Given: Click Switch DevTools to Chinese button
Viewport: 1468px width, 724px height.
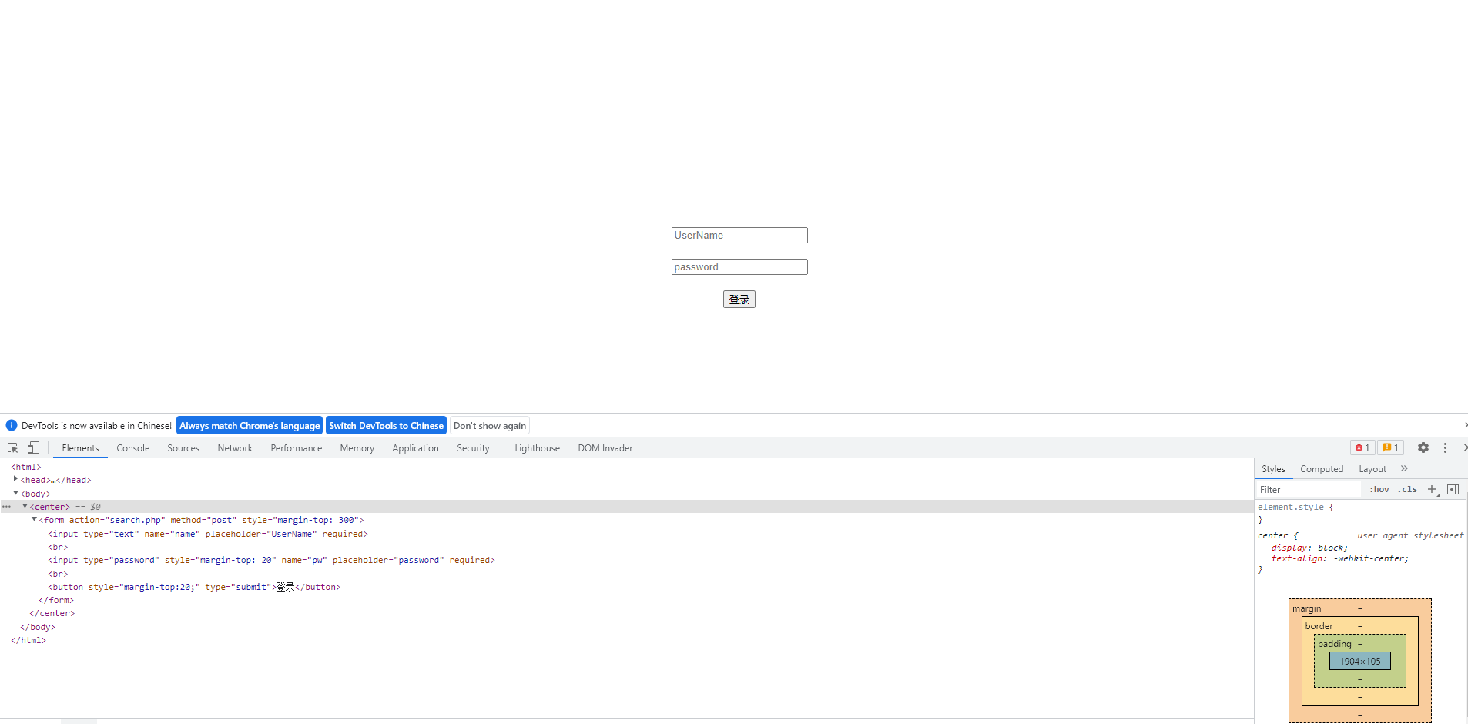Looking at the screenshot, I should tap(386, 425).
